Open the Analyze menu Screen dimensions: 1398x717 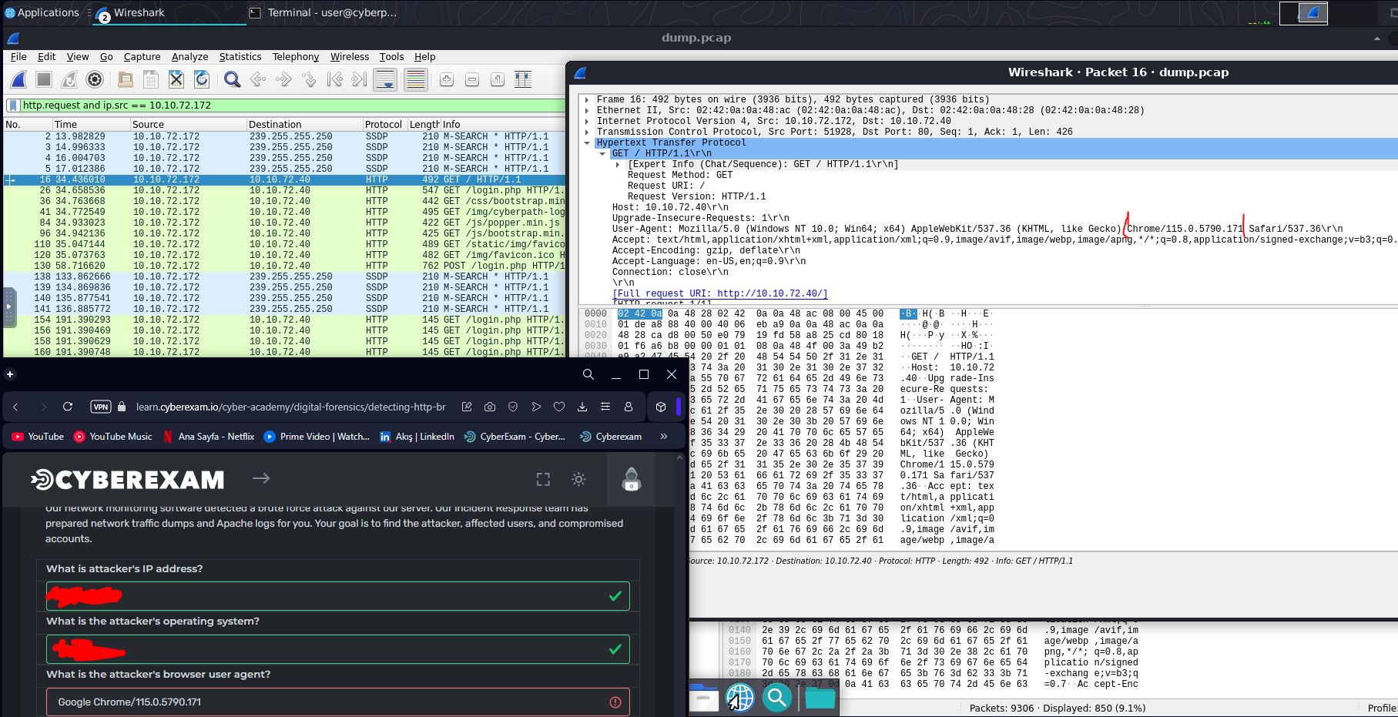189,57
